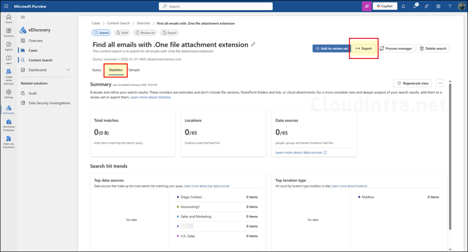468x252 pixels.
Task: Open Cases in eDiscovery menu
Action: point(33,50)
